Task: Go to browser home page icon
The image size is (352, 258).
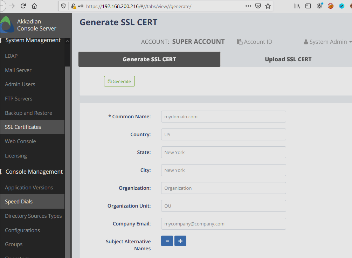Action: point(34,6)
